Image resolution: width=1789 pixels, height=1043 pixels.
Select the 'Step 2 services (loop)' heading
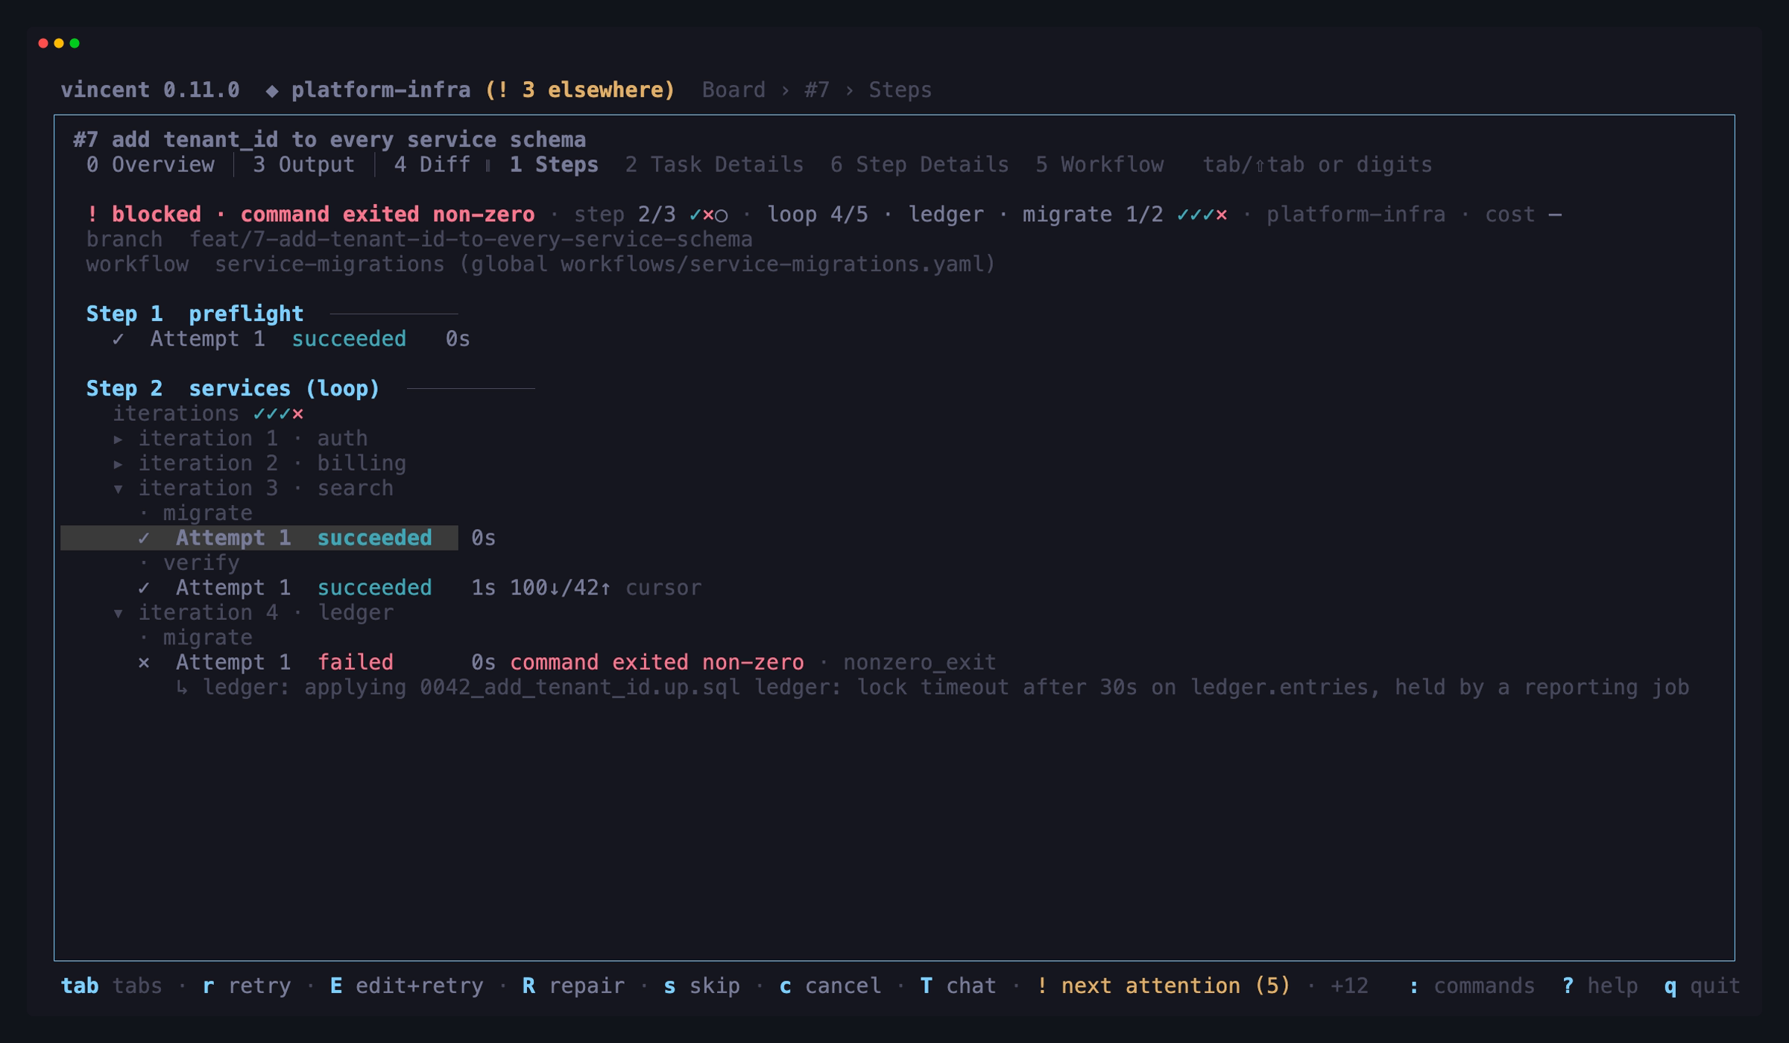233,388
